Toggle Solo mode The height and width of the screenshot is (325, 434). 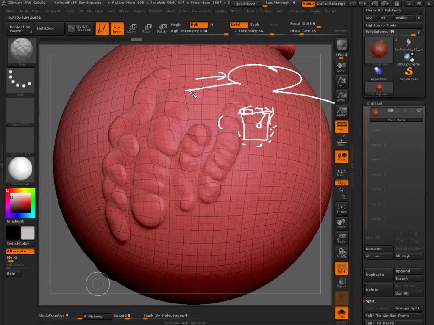click(x=341, y=313)
